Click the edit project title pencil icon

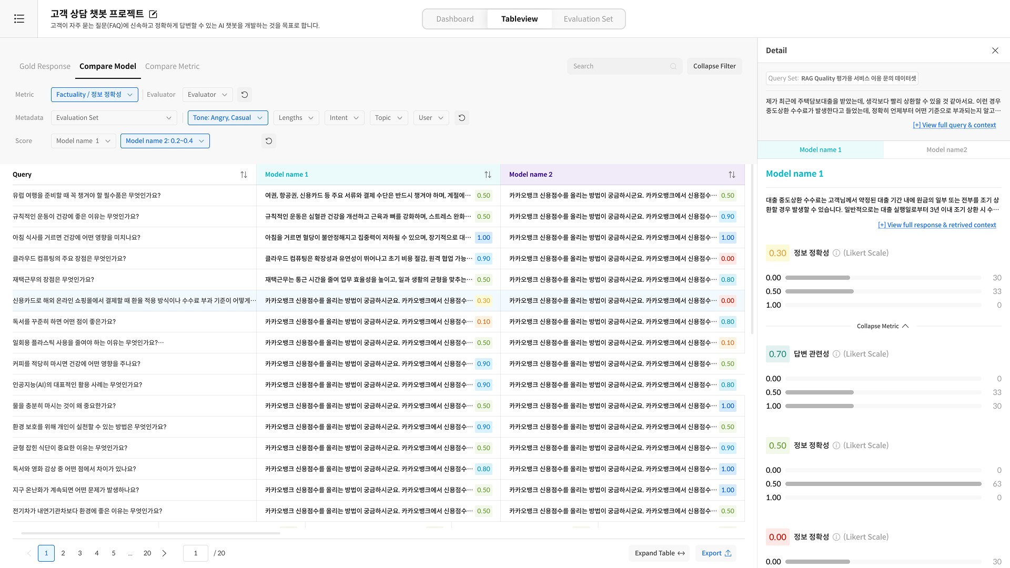point(153,14)
